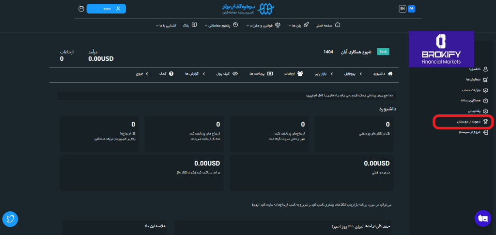496x235 pixels.
Task: Click the rocket icon for پلن ها
Action: pos(306,25)
